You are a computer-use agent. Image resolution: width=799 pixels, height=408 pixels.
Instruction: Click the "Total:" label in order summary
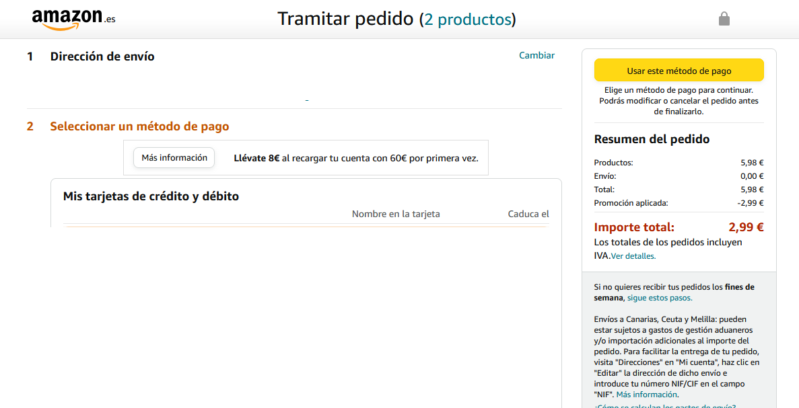tap(604, 190)
